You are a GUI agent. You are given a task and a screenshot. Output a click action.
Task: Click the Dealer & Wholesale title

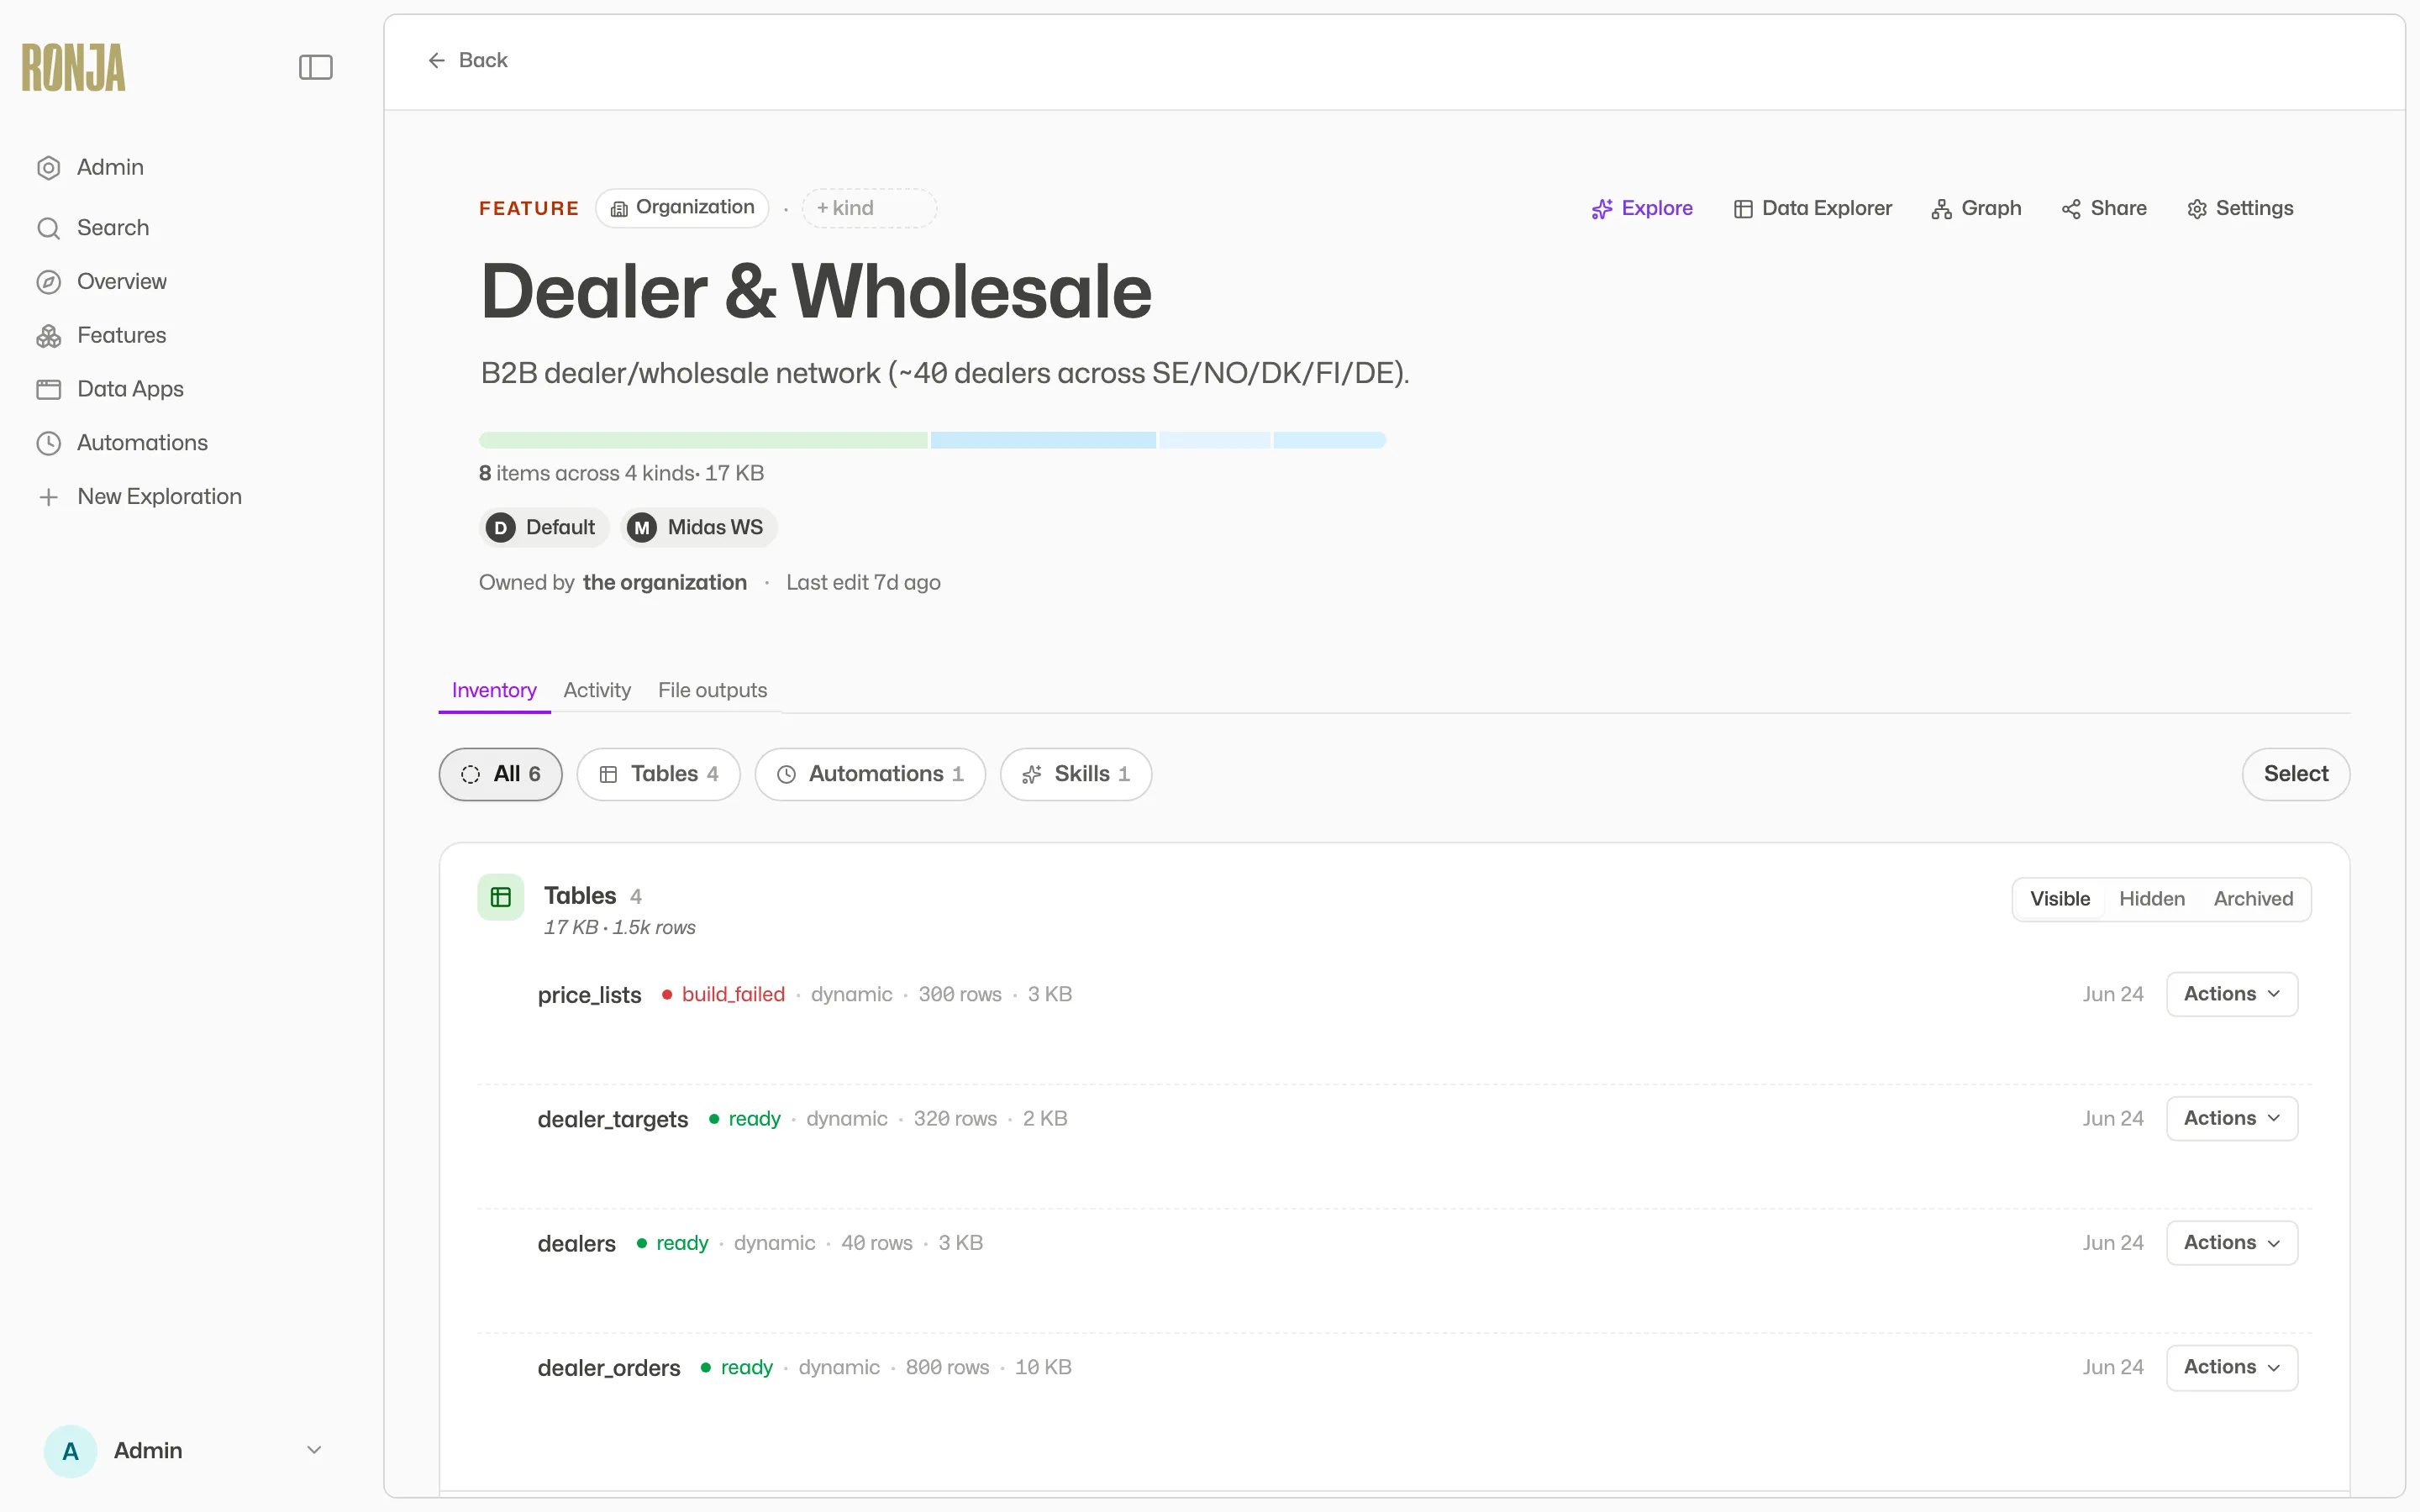816,292
